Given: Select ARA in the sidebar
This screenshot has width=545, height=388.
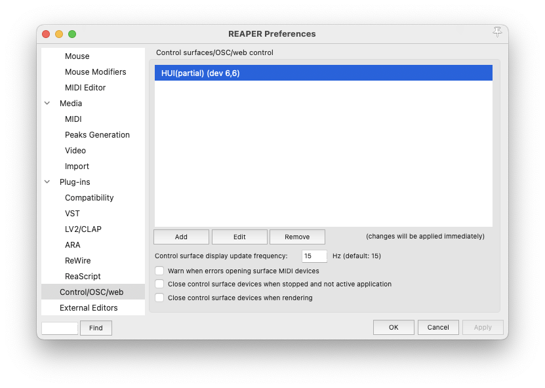Looking at the screenshot, I should (x=73, y=245).
